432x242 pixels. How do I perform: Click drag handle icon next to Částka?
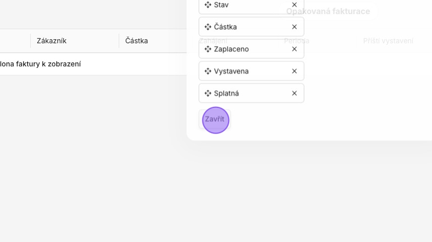(208, 27)
